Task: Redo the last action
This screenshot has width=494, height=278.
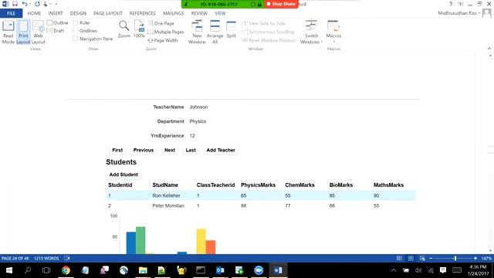Action: [37, 4]
